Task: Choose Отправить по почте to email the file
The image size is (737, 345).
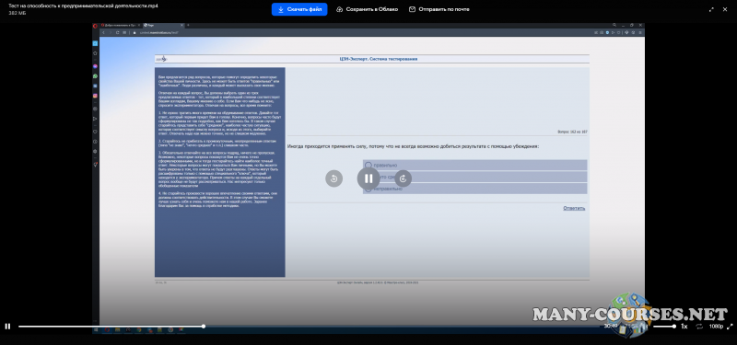Action: click(x=439, y=9)
